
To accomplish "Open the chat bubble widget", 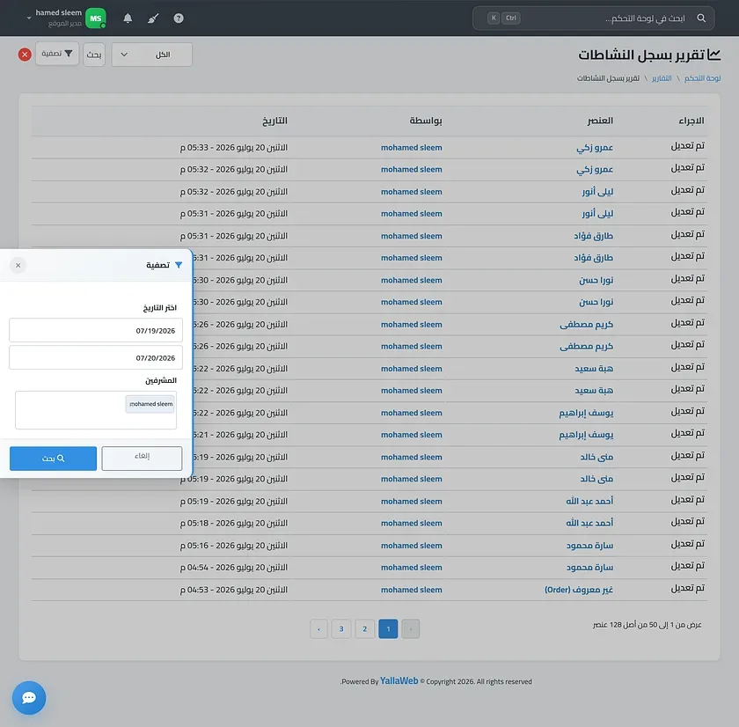I will [29, 698].
